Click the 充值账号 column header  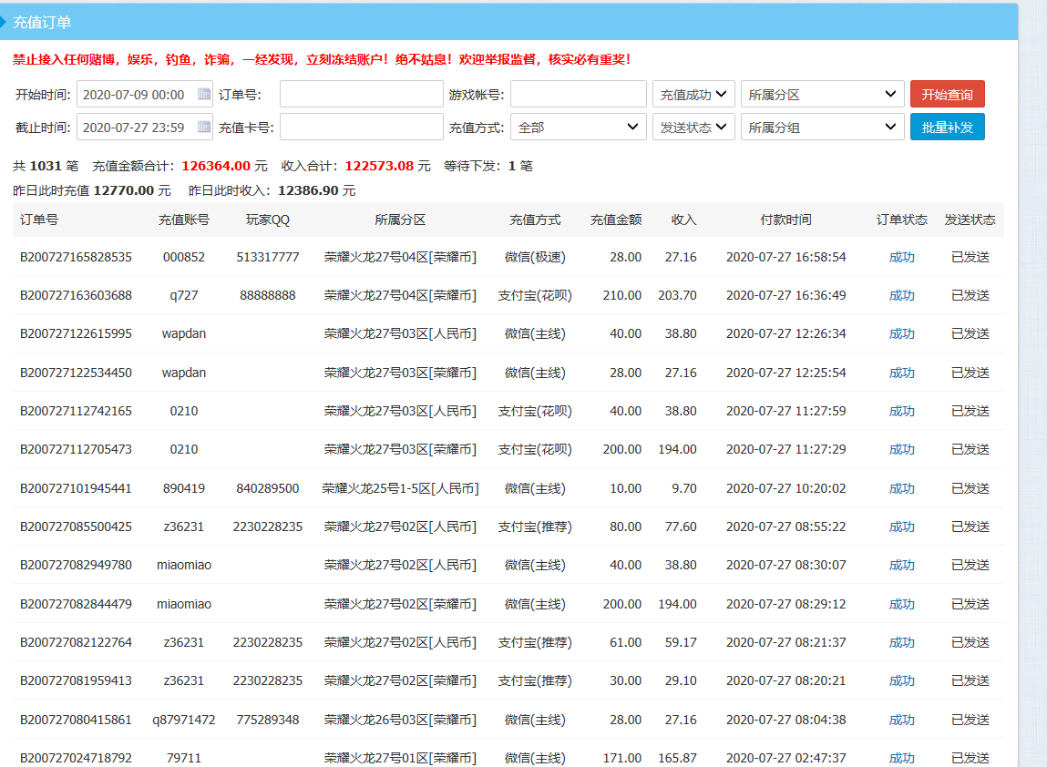coord(184,220)
